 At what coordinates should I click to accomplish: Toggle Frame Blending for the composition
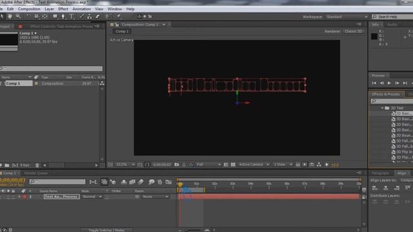[x=132, y=182]
